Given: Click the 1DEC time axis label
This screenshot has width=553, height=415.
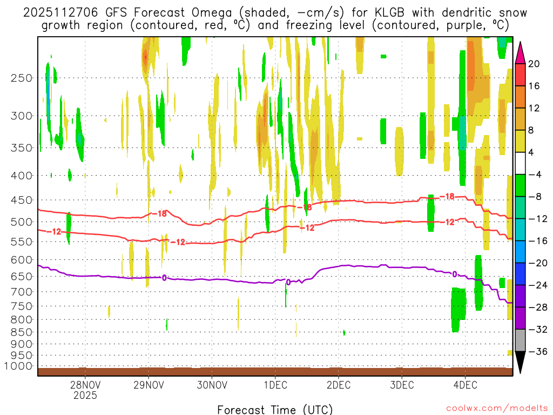Looking at the screenshot, I should pos(275,385).
